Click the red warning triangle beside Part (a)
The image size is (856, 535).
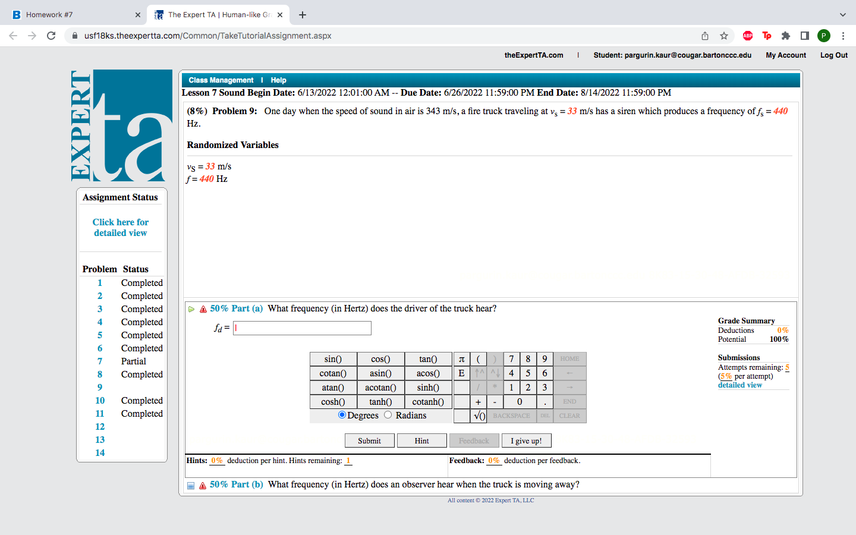click(202, 309)
